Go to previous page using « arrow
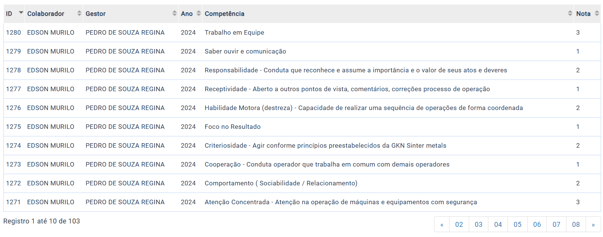603x237 pixels. coord(442,225)
